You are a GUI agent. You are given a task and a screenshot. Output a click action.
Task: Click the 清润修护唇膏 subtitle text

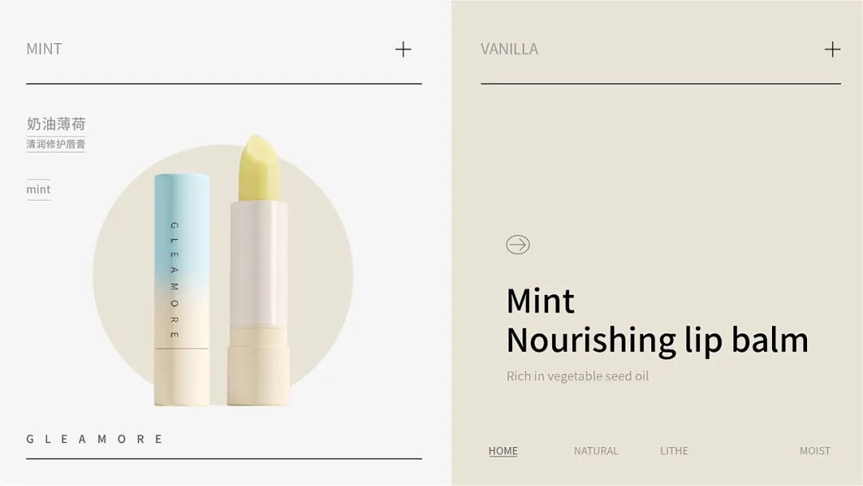coord(56,144)
